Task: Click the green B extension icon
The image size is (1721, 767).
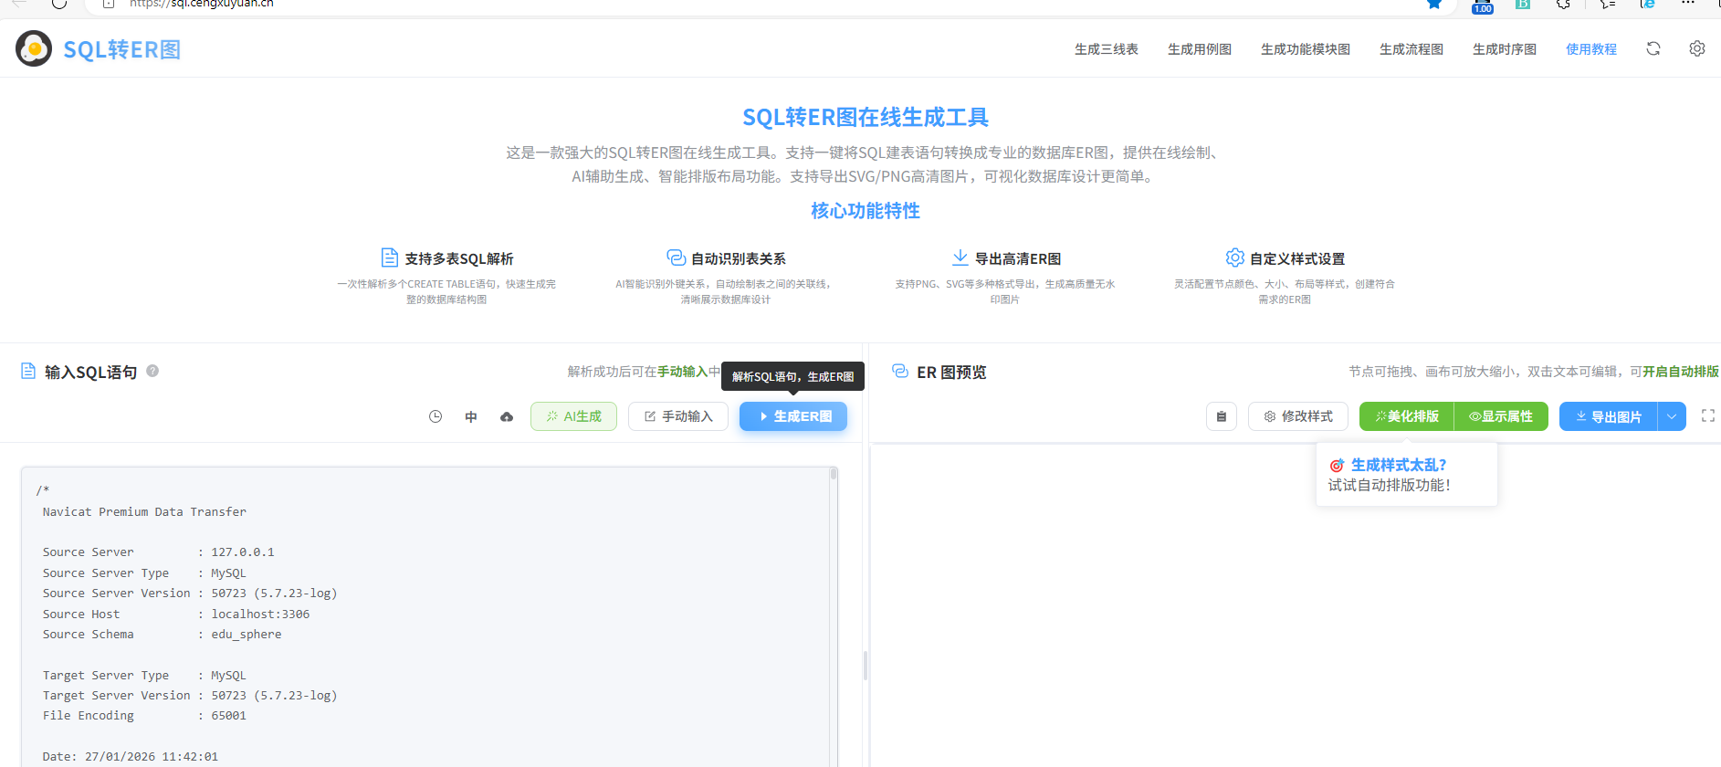Action: [1522, 4]
